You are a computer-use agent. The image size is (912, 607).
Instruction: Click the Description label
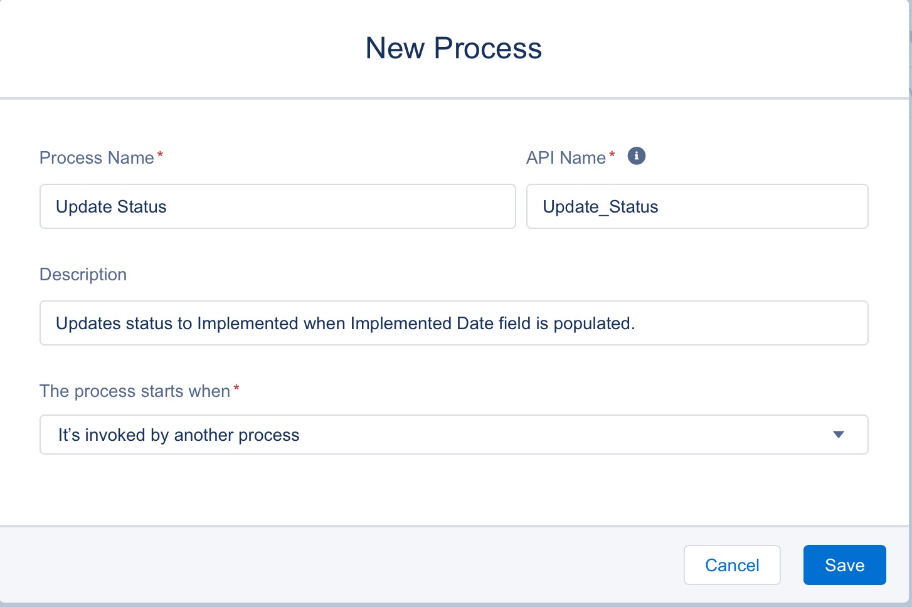click(x=83, y=275)
